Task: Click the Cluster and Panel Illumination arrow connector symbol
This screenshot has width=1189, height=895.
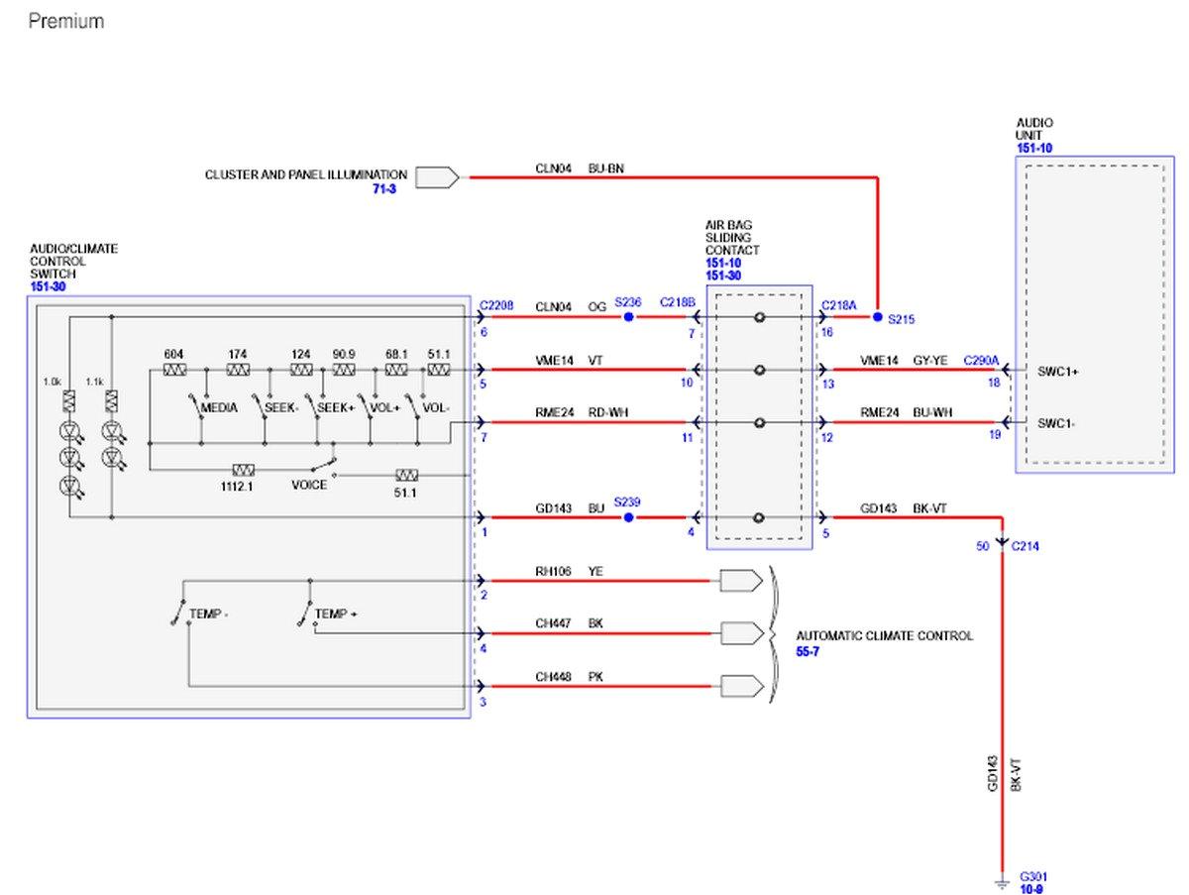Action: (436, 177)
